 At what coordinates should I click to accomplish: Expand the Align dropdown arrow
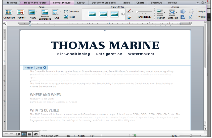click(x=186, y=17)
